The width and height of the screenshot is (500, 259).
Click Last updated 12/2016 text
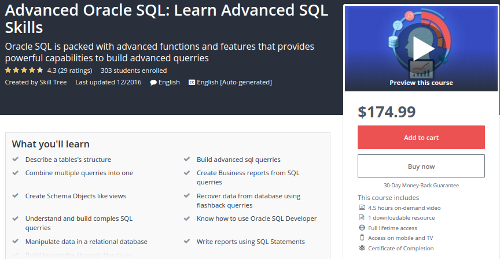(x=108, y=82)
